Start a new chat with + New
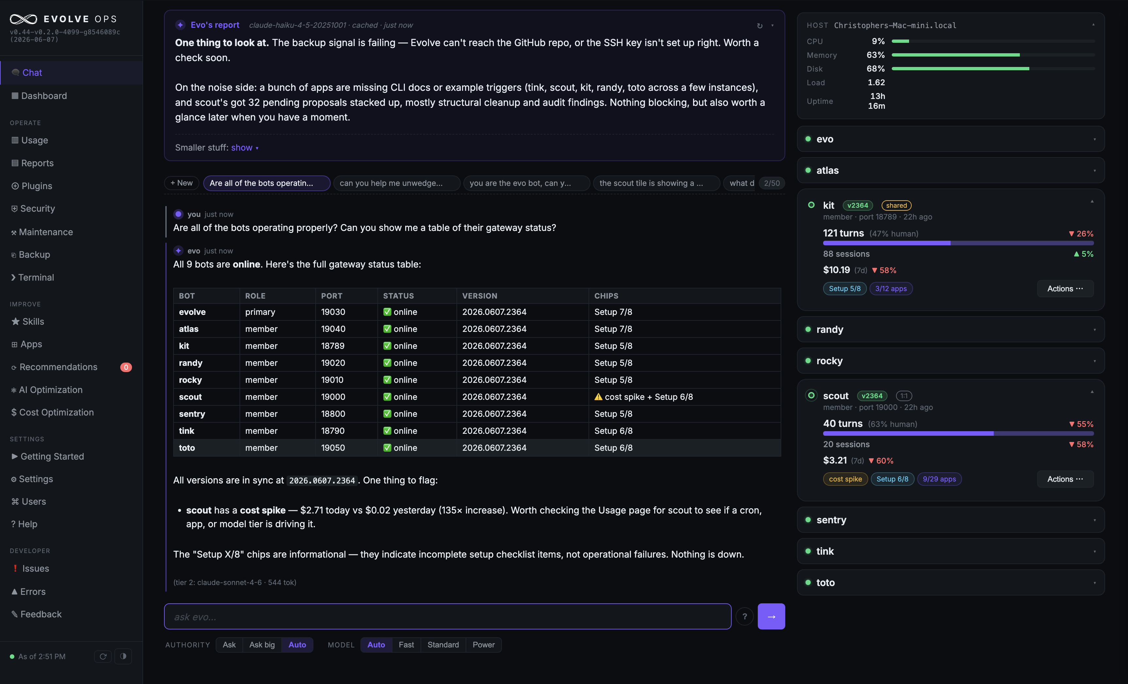 [181, 183]
